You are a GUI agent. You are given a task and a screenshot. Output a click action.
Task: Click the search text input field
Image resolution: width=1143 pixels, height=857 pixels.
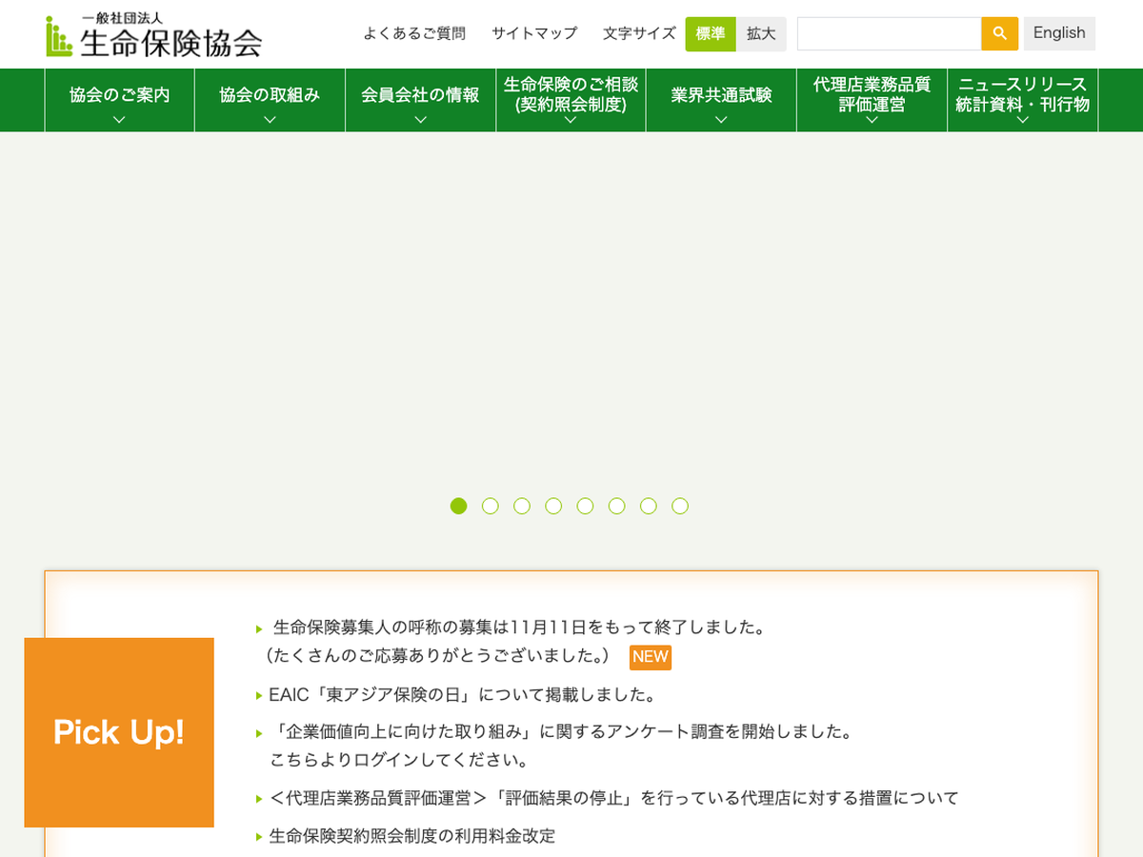click(889, 33)
